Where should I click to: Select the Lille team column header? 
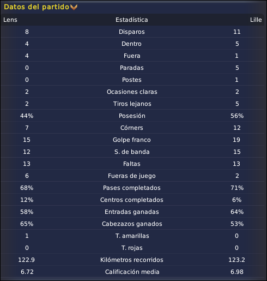256,20
